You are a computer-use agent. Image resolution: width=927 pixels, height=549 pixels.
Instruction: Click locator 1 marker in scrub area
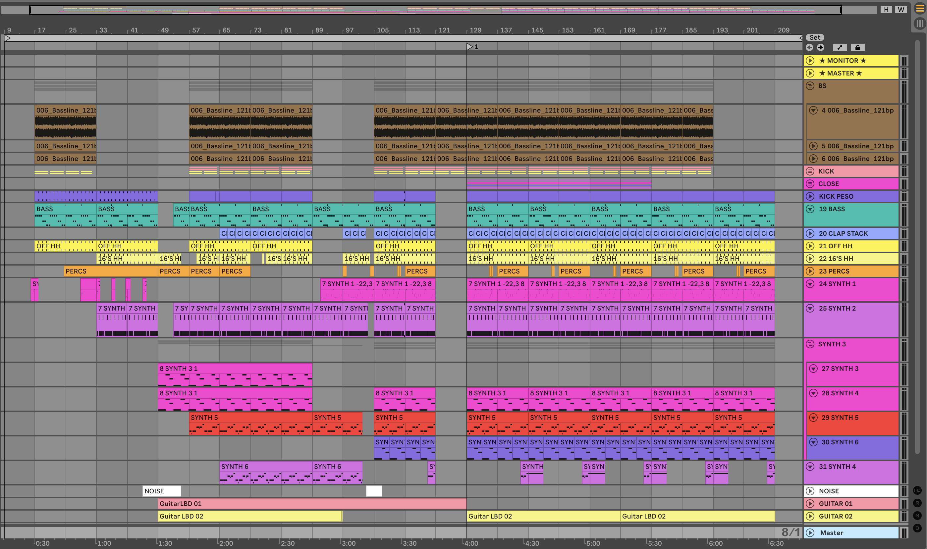pyautogui.click(x=469, y=47)
